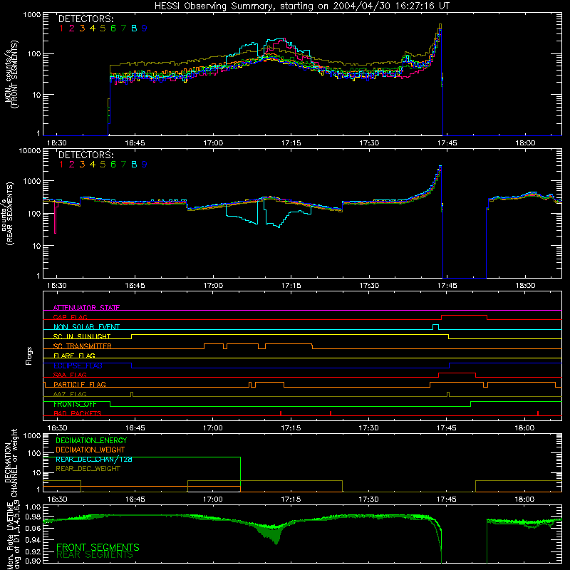Click the PARTICLE_FLAG label
This screenshot has height=570, width=570.
(x=80, y=385)
